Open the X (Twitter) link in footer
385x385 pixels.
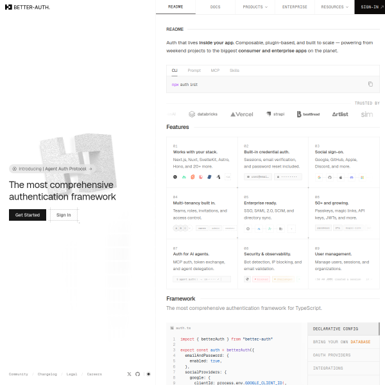pyautogui.click(x=129, y=374)
